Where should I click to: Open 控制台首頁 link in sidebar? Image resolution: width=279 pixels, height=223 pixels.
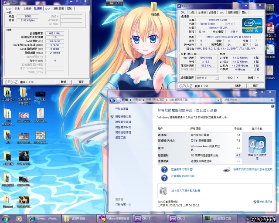pyautogui.click(x=122, y=109)
